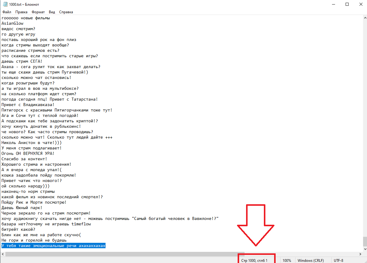
Task: Click line 'ой сколько народу)))'
Action: click(26, 186)
